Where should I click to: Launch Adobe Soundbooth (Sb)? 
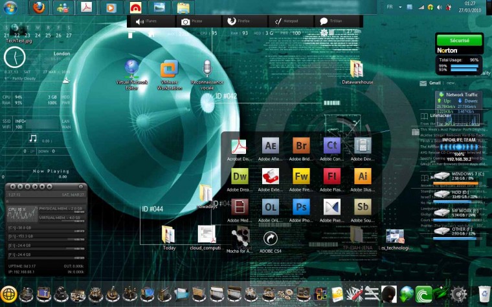coord(363,207)
